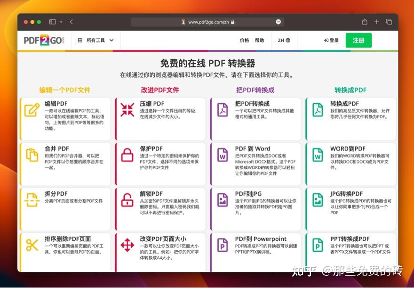Open the 合并 PDF merge tool icon
The width and height of the screenshot is (414, 288).
[x=32, y=154]
